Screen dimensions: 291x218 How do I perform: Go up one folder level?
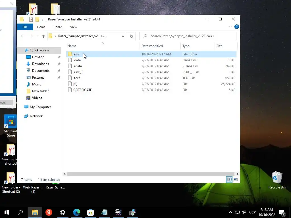click(43, 36)
